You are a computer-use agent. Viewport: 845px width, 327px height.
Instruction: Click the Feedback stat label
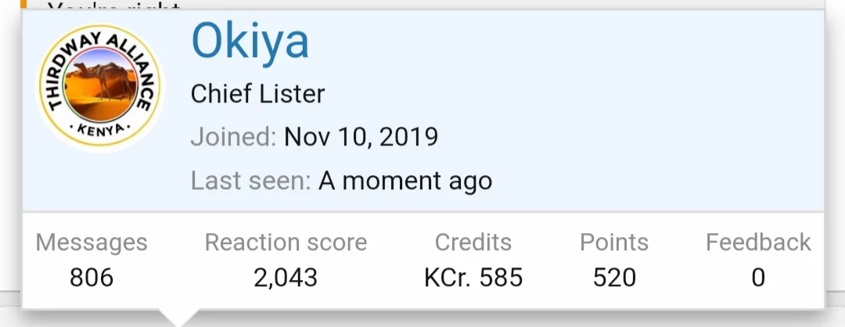pos(758,243)
